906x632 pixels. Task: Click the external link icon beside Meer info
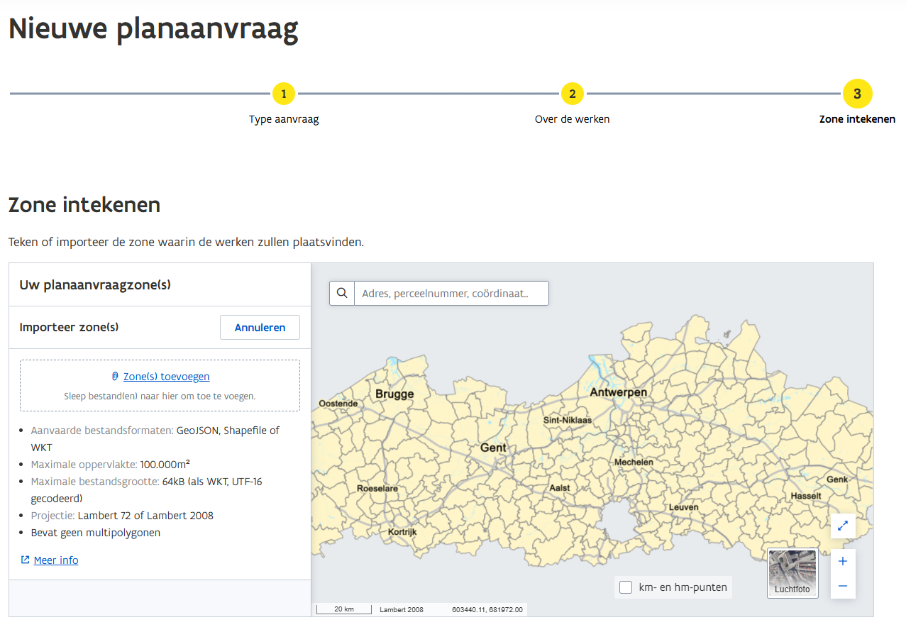tap(26, 560)
